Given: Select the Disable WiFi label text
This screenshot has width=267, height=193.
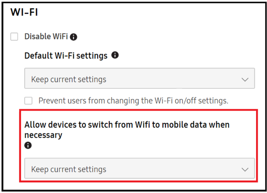Looking at the screenshot, I should (x=46, y=37).
